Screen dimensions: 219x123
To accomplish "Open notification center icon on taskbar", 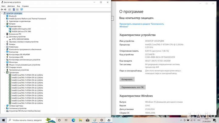I will 215,120.
